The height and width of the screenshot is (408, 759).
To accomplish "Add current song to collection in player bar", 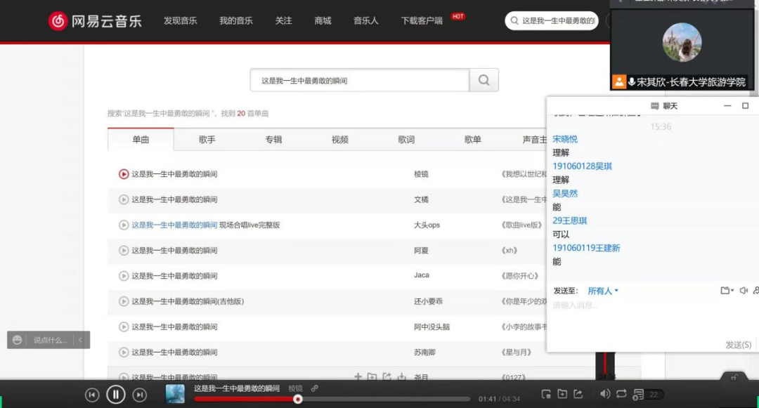I will point(562,395).
